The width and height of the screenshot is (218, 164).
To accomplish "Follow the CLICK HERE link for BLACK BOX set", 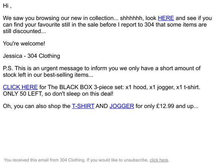I will [20, 87].
